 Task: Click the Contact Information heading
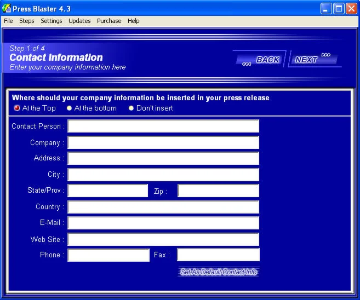tap(56, 57)
